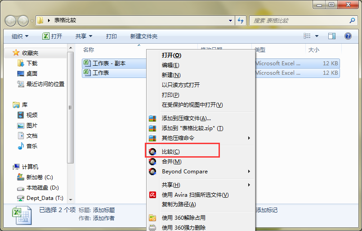Click 打印 in the toolbar
Image resolution: width=362 pixels, height=231 pixels.
coord(111,36)
